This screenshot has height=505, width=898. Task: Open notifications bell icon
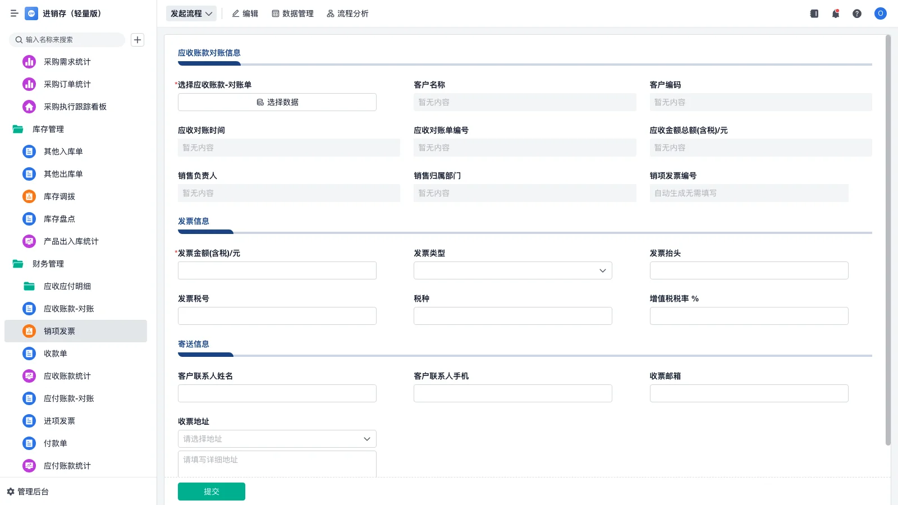tap(836, 13)
